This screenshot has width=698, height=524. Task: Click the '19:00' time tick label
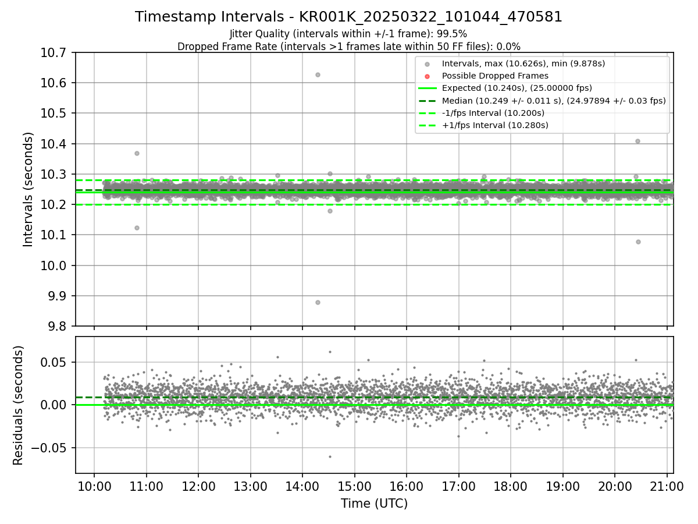[x=562, y=486]
